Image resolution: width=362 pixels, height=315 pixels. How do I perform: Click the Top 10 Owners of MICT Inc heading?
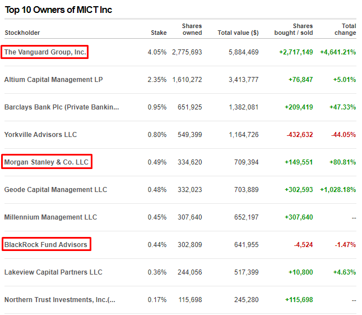[58, 10]
